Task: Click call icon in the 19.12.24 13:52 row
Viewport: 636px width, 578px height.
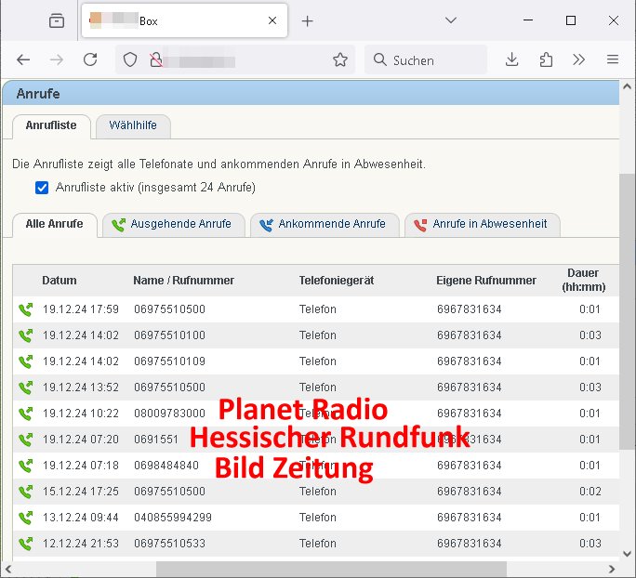Action: (x=25, y=388)
